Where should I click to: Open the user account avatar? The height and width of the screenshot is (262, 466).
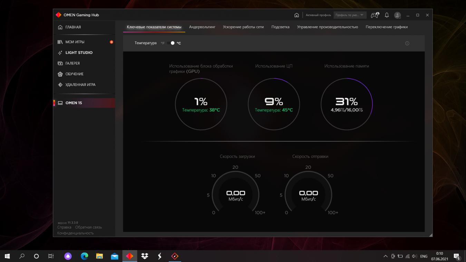point(398,15)
